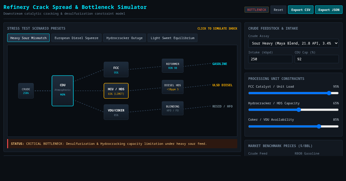Adjust the FCC Catalyst / Unit Load slider
This screenshot has height=181, width=346.
(x=294, y=93)
